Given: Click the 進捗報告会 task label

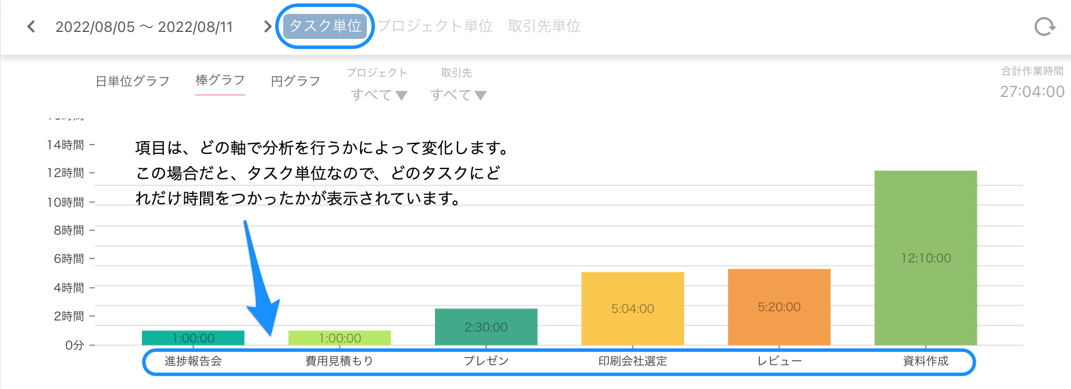Looking at the screenshot, I should [x=194, y=361].
